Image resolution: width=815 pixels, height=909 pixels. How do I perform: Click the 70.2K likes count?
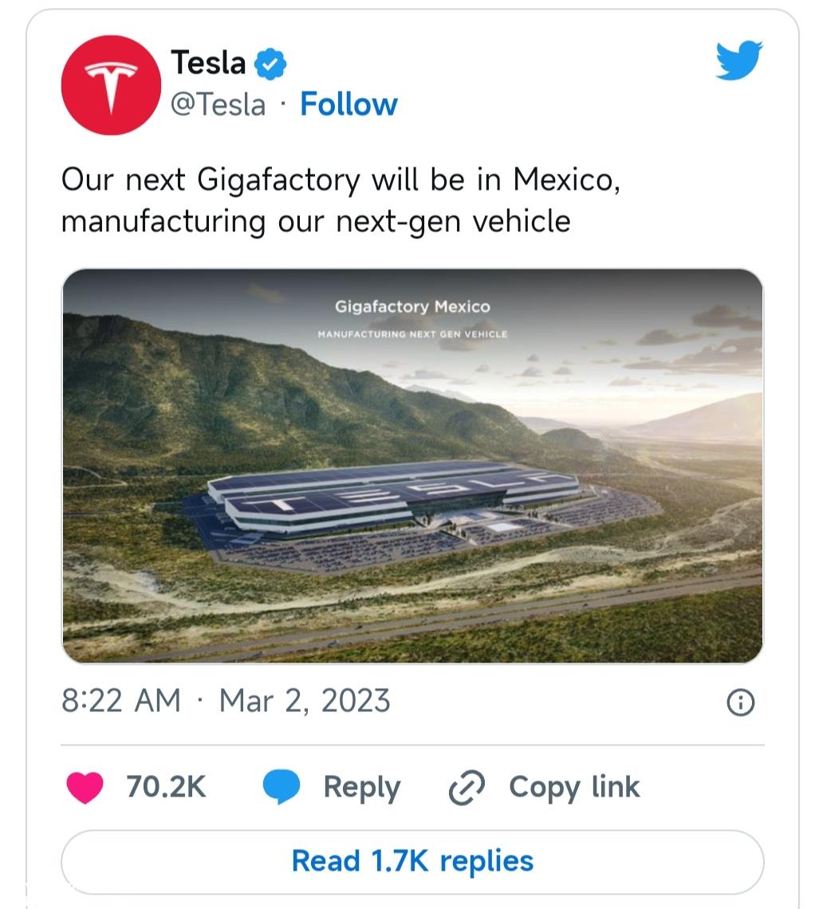tap(166, 787)
